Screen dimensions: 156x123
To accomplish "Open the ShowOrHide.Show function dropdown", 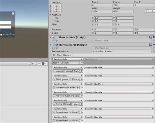I will [119, 84].
